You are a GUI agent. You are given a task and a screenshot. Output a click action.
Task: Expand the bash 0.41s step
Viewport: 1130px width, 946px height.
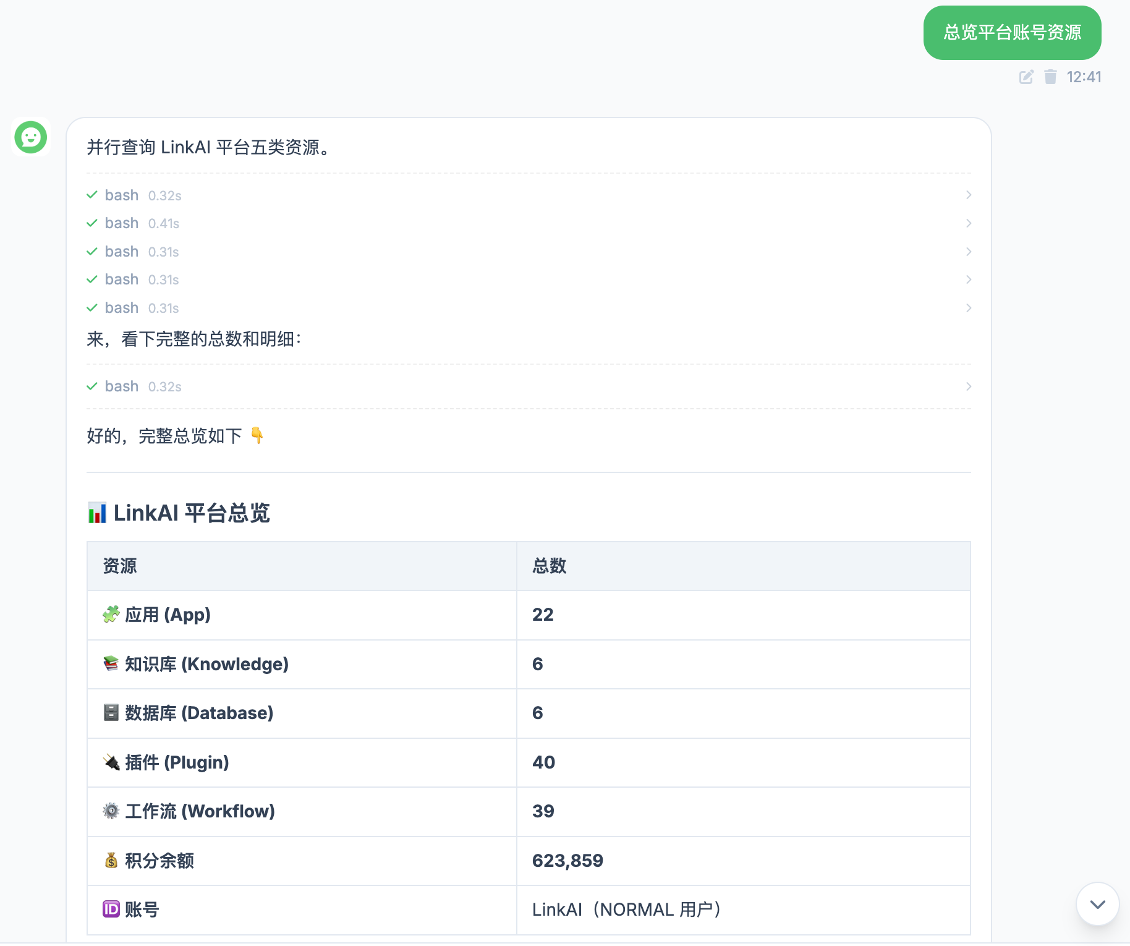click(x=969, y=223)
